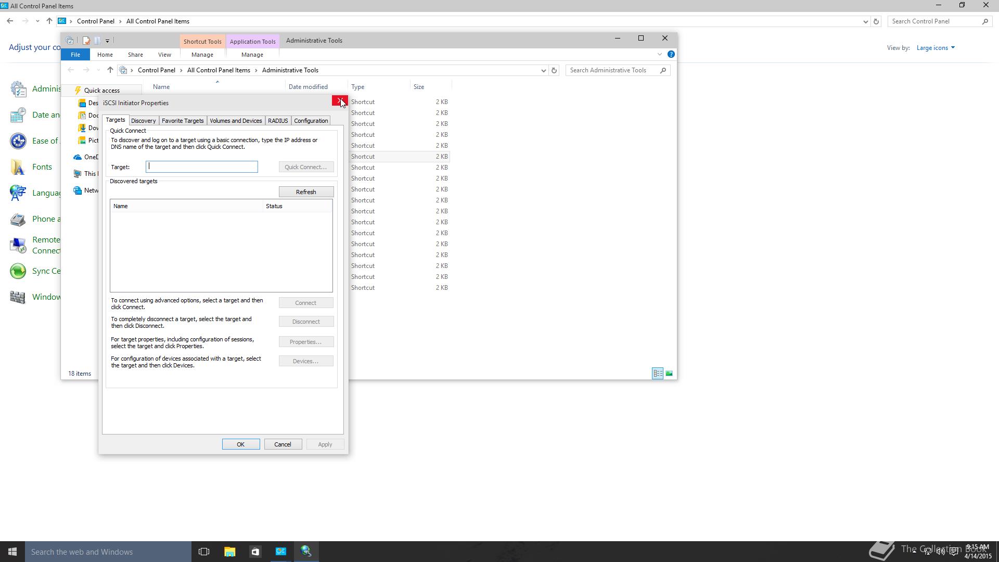Expand the ribbon with the chevron
This screenshot has height=562, width=999.
(x=660, y=54)
